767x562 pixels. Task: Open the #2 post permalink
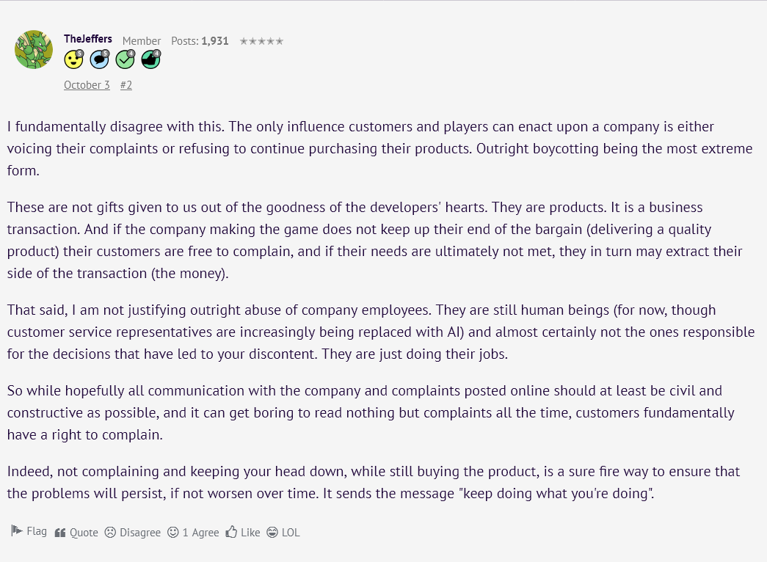126,85
